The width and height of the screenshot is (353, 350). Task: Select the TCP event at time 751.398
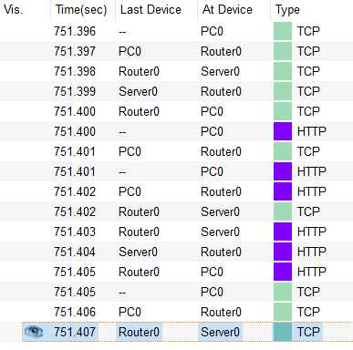[x=176, y=71]
